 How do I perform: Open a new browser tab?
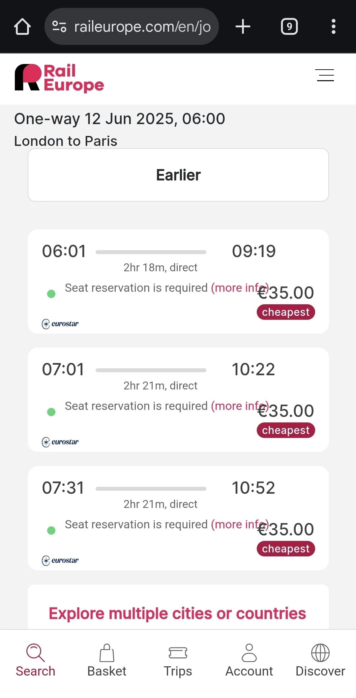(243, 27)
